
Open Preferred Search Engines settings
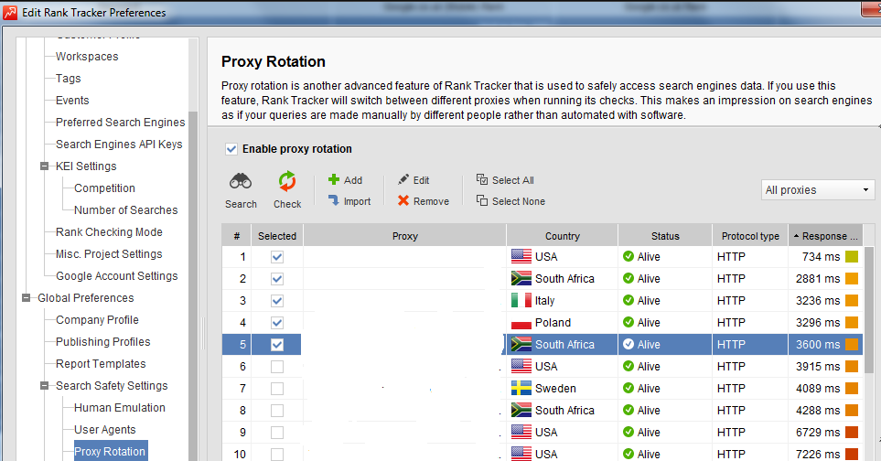click(x=120, y=122)
